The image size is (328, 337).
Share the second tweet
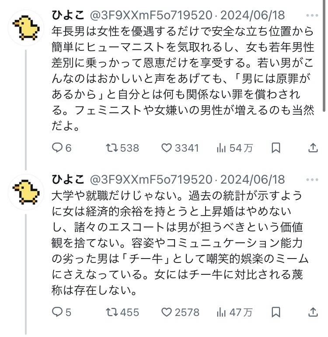pos(313,312)
